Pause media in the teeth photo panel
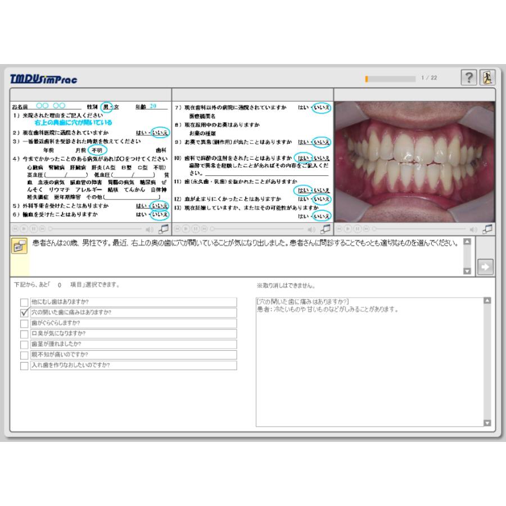The image size is (506, 506). (357, 229)
